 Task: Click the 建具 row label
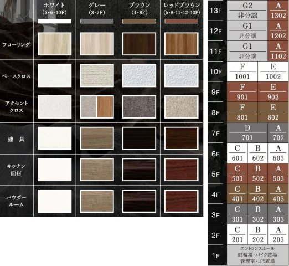click(x=16, y=139)
